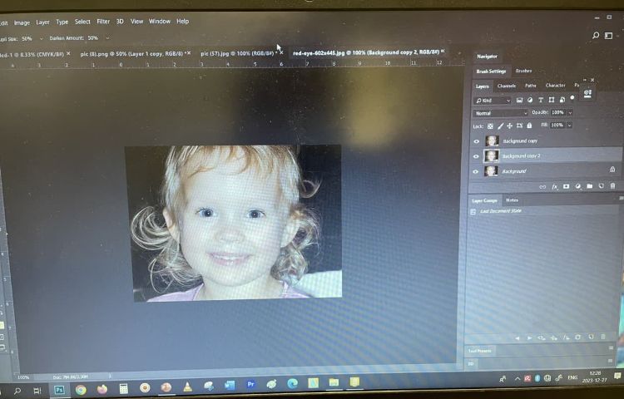This screenshot has height=399, width=624.
Task: Click the Lock all padlock icon
Action: pos(530,126)
